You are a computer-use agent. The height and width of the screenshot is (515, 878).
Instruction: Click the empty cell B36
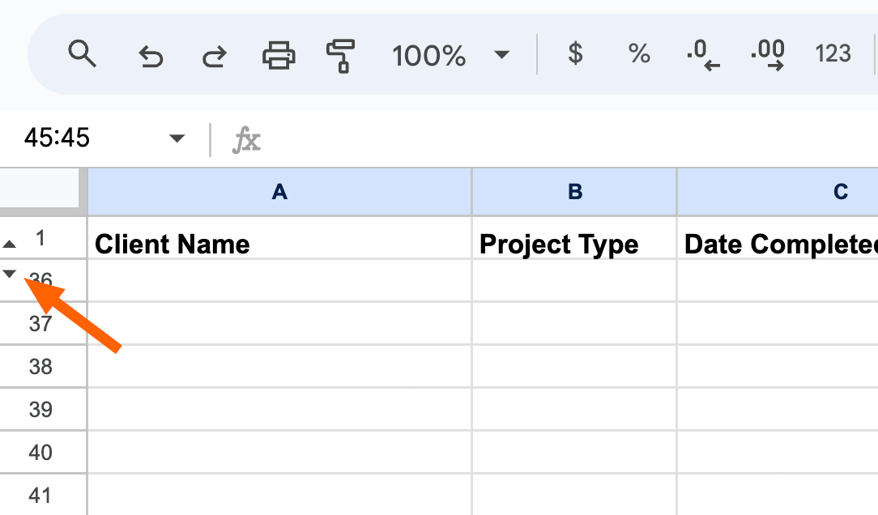click(574, 280)
